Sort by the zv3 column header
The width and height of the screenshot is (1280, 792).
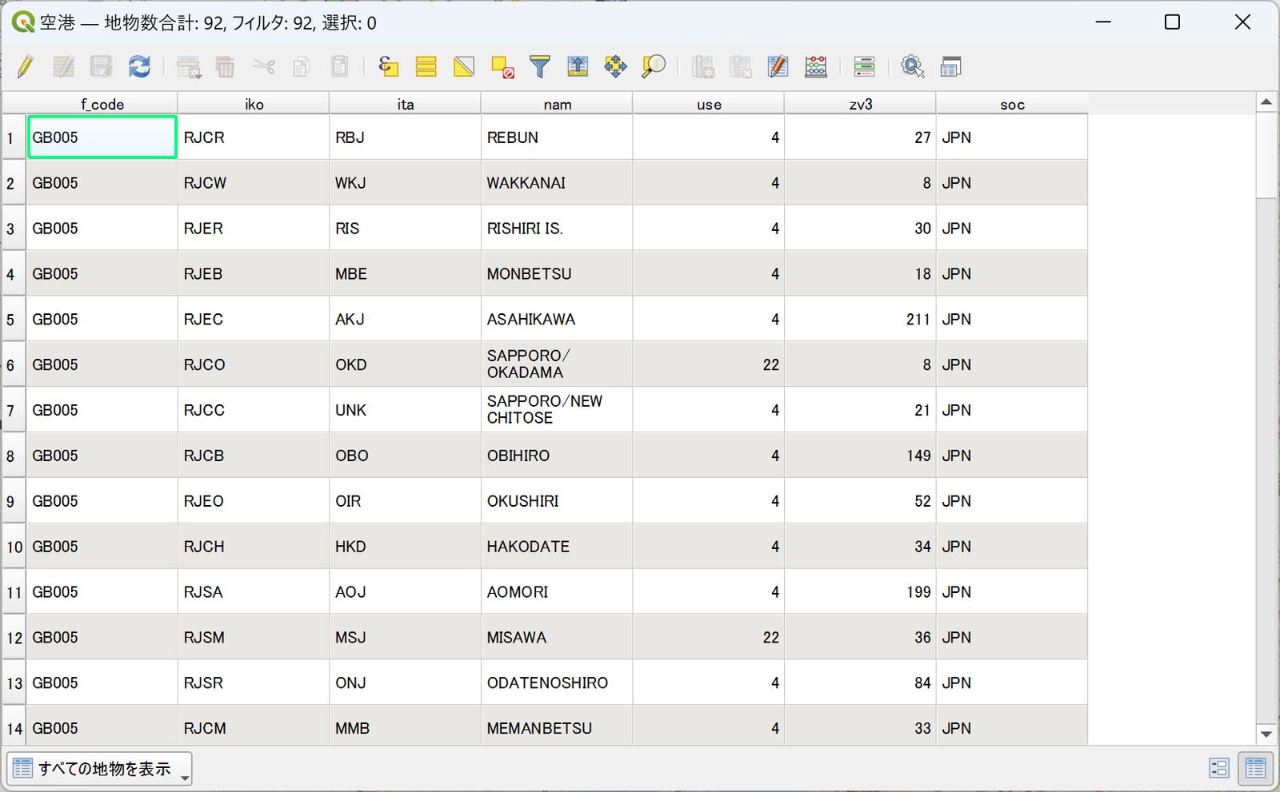[860, 104]
